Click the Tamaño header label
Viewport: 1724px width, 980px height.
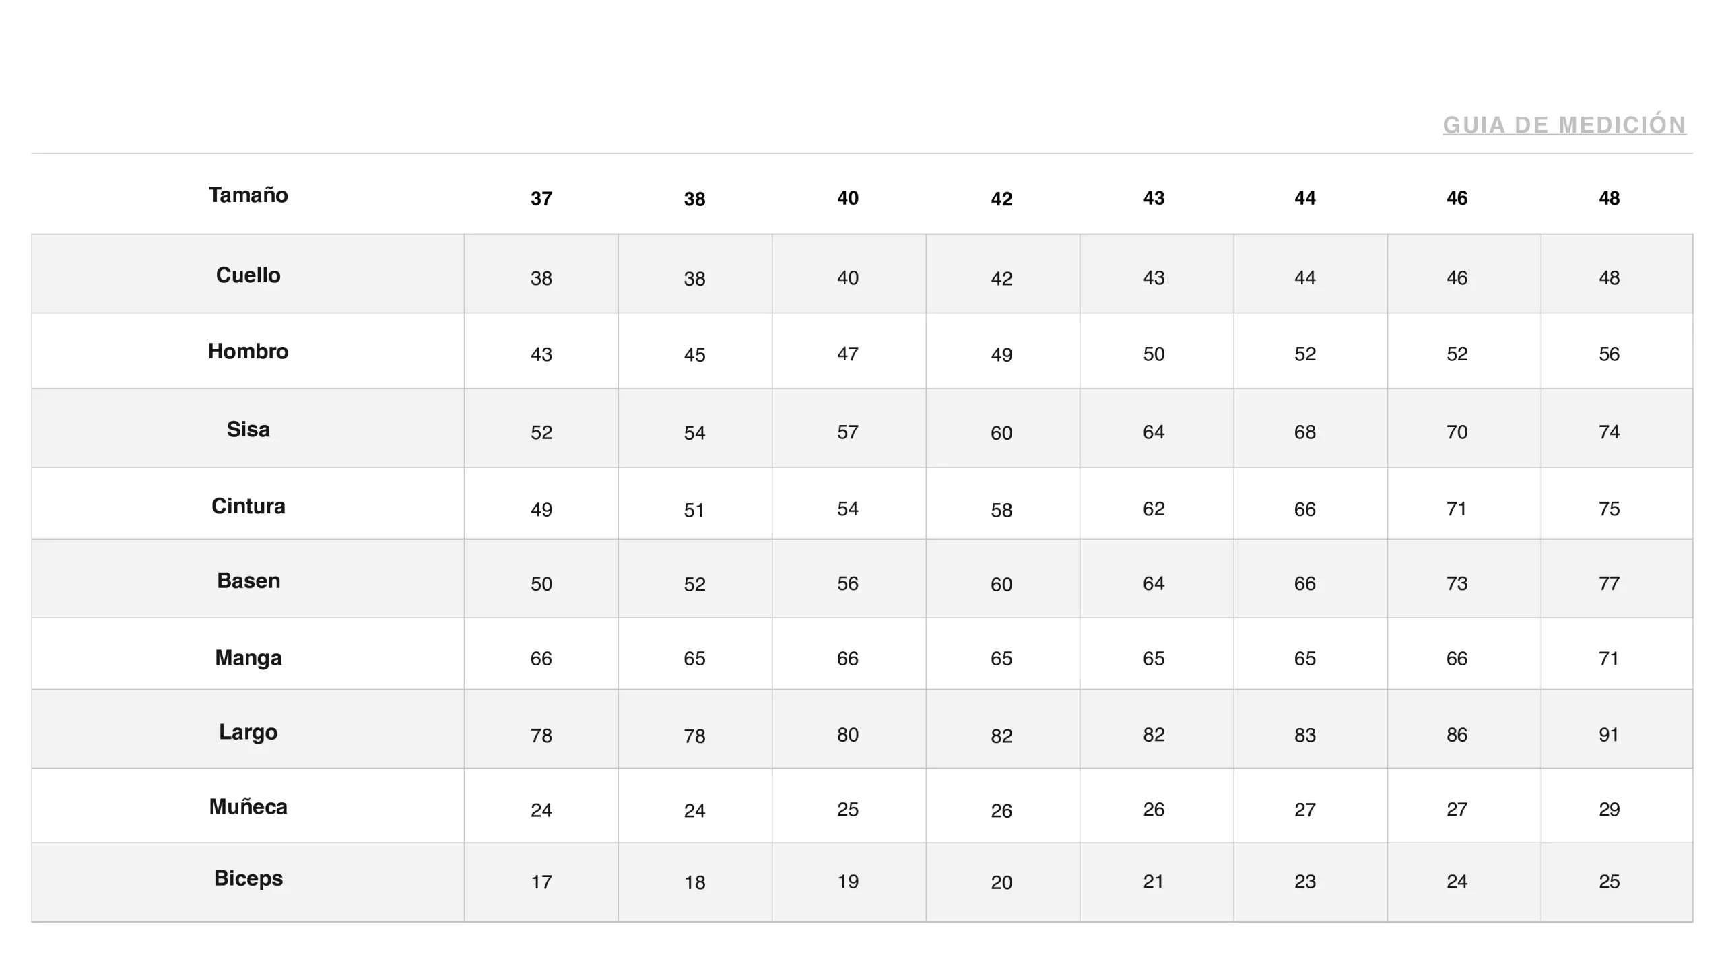248,195
